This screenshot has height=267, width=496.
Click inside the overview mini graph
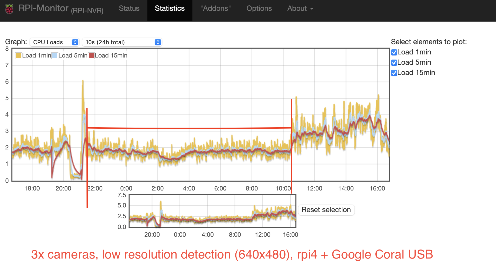(212, 211)
